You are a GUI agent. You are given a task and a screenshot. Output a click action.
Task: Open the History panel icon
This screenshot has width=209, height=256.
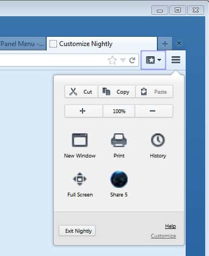point(158,140)
